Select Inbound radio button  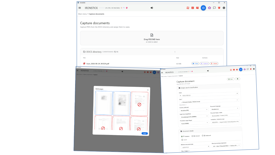(192, 136)
